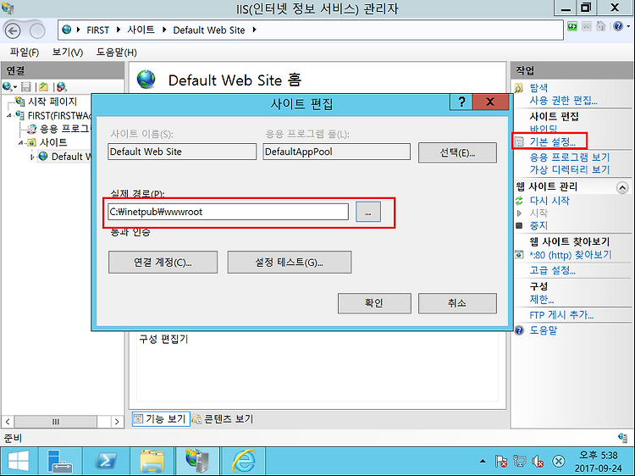This screenshot has height=476, width=635.
Task: Click the Connections horizontal scrollbar thumb
Action: tap(56, 421)
